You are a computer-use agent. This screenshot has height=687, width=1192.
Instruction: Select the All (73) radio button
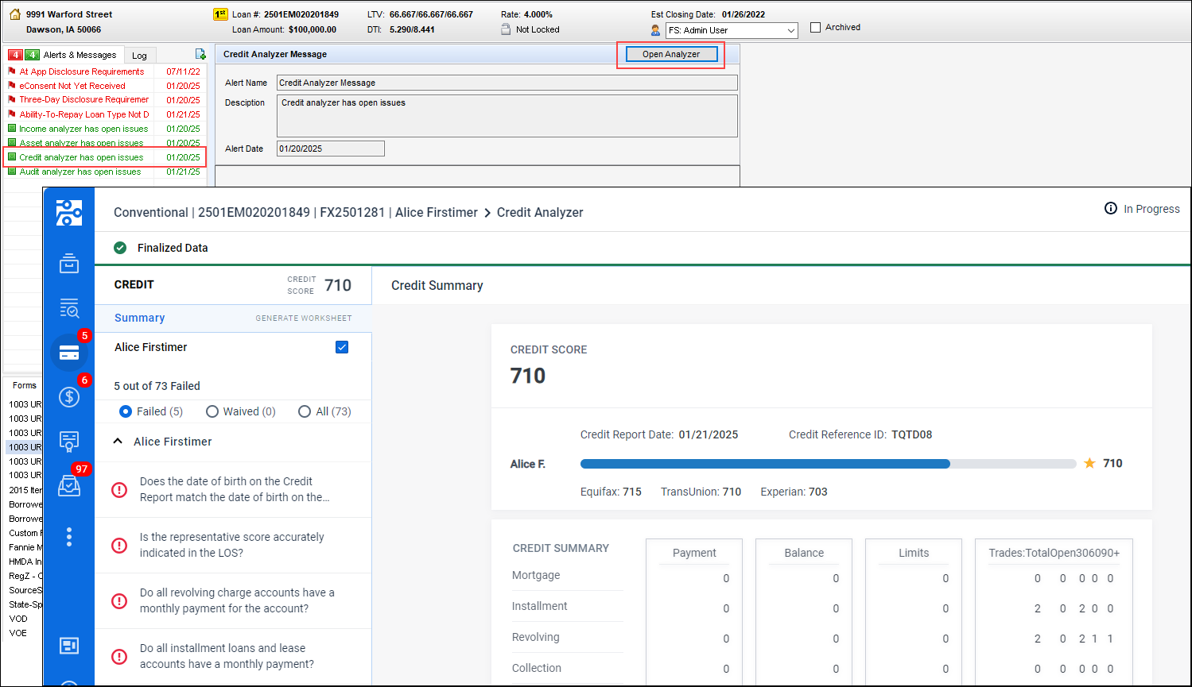pos(304,411)
